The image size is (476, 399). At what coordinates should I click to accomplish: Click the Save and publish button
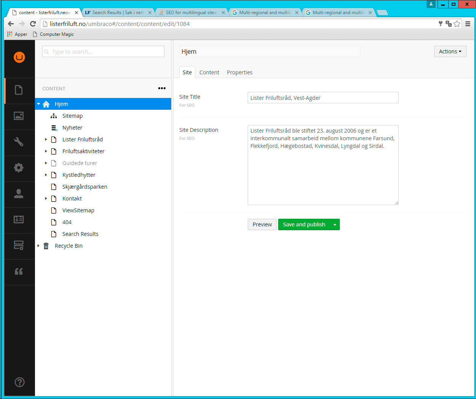pos(304,224)
